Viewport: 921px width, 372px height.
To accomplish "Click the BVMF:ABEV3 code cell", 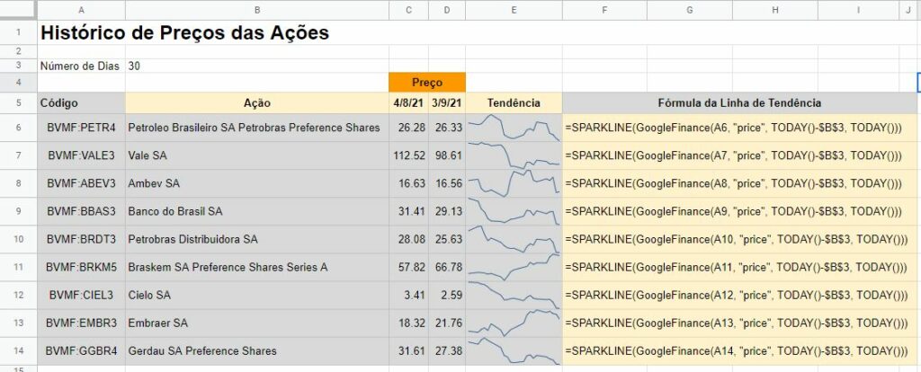I will 81,183.
